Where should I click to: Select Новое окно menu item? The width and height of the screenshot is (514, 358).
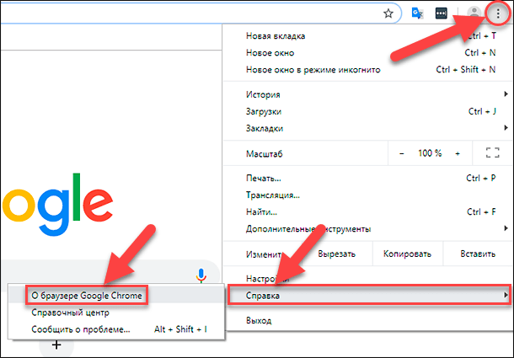(367, 53)
